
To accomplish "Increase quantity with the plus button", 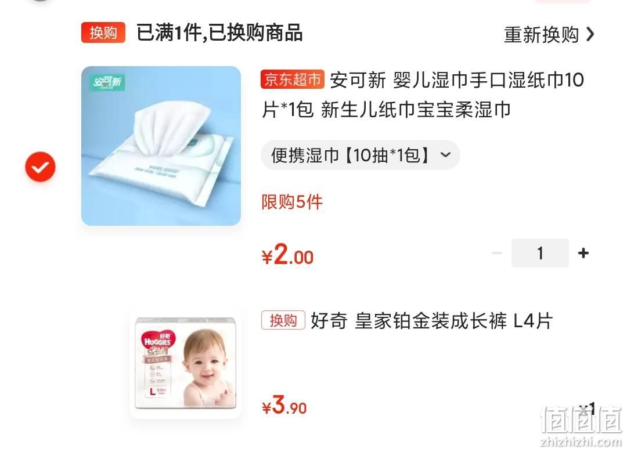I will coord(583,253).
